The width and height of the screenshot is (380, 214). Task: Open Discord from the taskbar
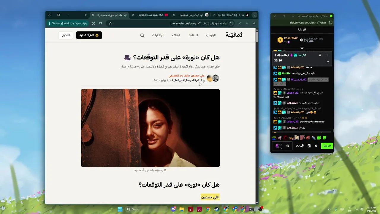(173, 209)
